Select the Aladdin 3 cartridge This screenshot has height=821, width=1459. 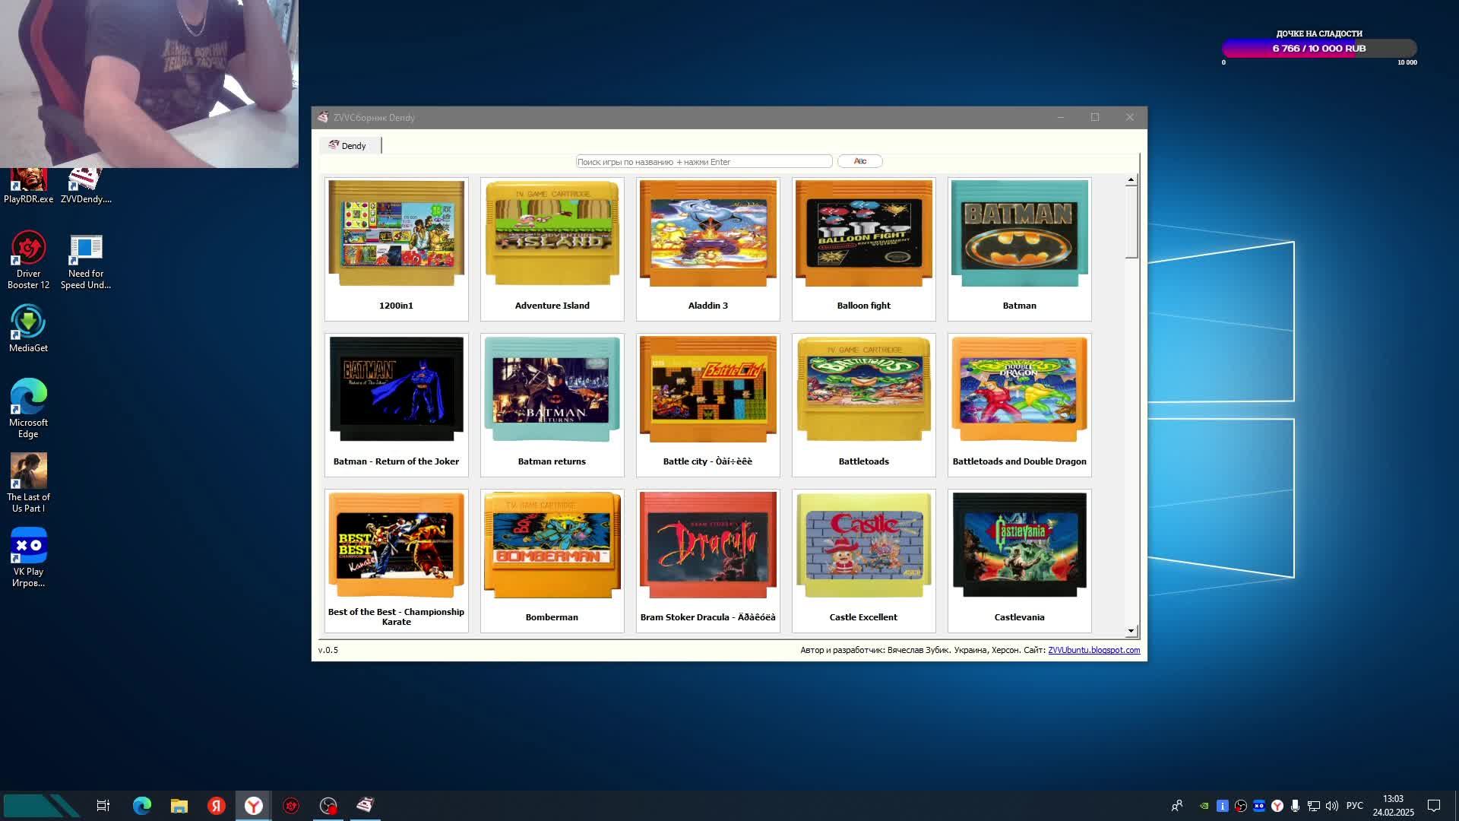(x=707, y=249)
